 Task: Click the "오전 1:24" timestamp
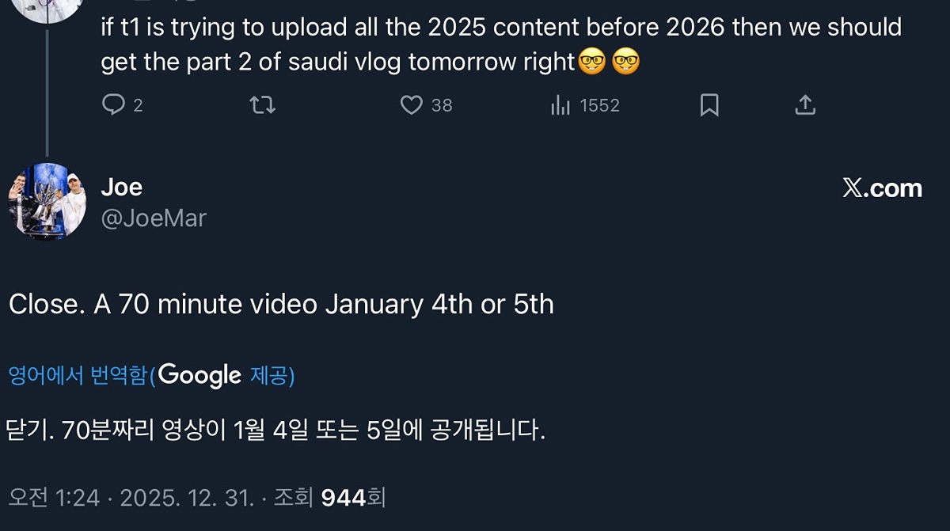tap(54, 498)
